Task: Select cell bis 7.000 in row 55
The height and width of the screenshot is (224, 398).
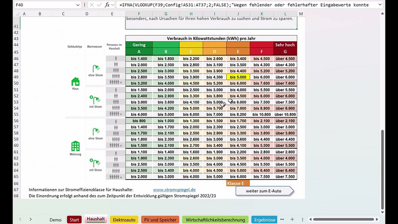Action: (214, 114)
